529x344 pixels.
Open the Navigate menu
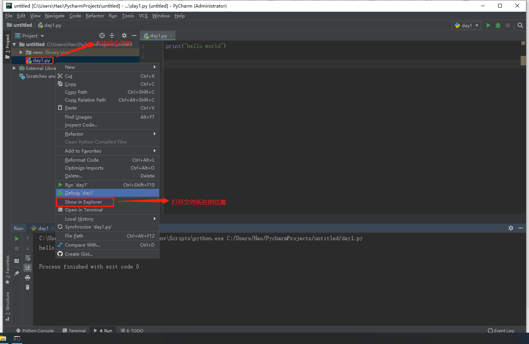[55, 16]
